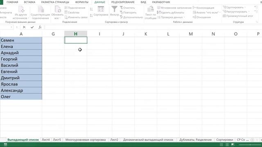Viewport: 262px width, 147px height.
Task: Click Очистить filter
Action: click(x=127, y=8)
